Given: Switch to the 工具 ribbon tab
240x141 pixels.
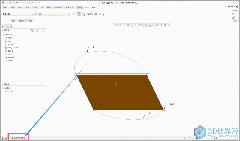Looking at the screenshot, I should (42, 7).
